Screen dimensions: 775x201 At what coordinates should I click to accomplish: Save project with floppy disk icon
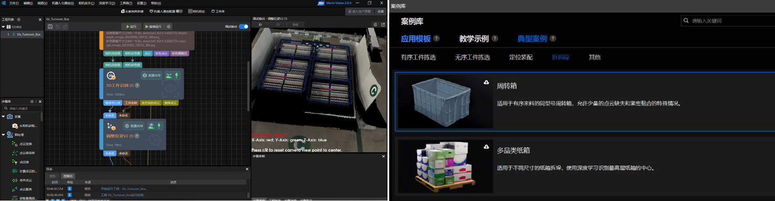(50, 26)
